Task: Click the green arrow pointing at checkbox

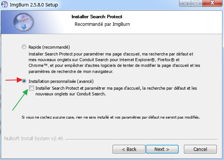Action: pos(20,100)
